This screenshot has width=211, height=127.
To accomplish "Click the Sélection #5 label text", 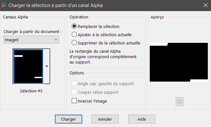I will click(31, 91).
